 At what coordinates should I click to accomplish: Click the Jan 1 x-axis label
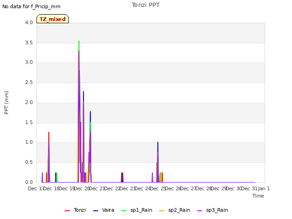pyautogui.click(x=264, y=188)
